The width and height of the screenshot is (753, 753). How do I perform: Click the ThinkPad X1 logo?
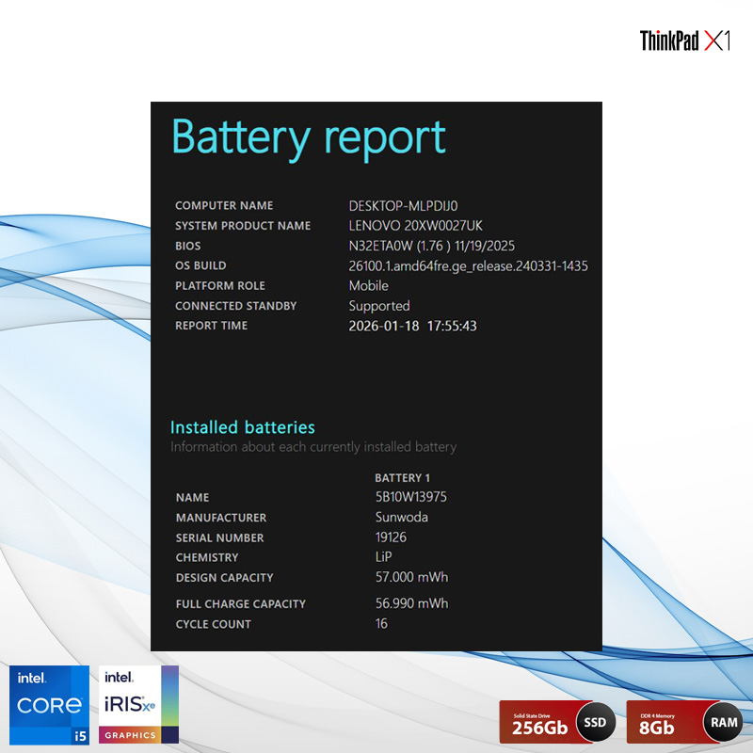pyautogui.click(x=684, y=40)
